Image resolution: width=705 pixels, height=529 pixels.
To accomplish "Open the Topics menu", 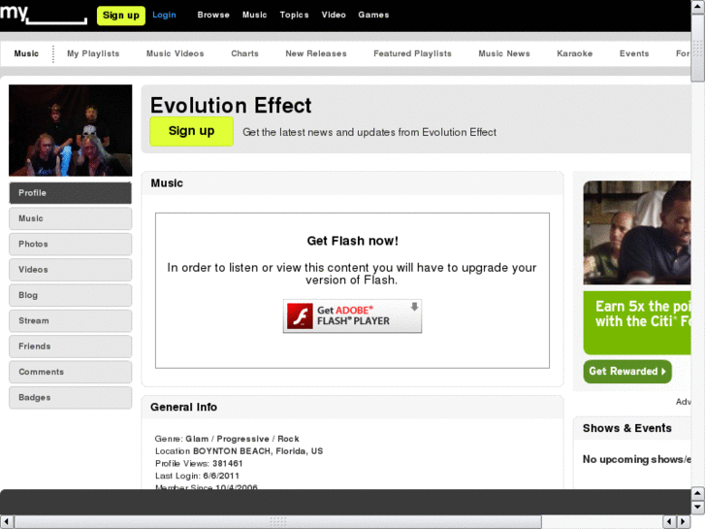I will pyautogui.click(x=294, y=15).
